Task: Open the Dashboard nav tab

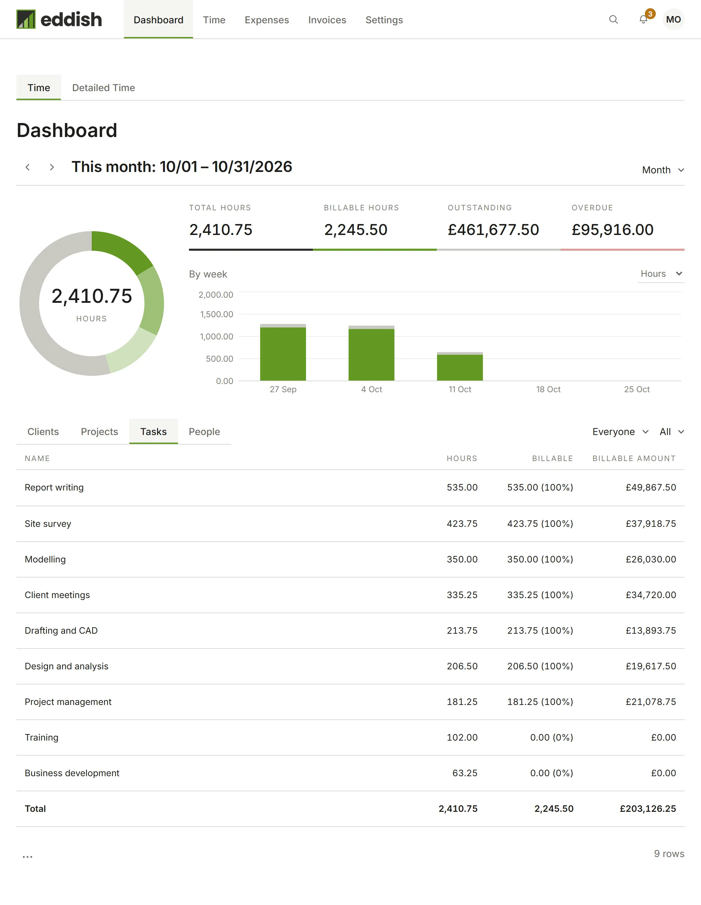Action: pyautogui.click(x=158, y=20)
